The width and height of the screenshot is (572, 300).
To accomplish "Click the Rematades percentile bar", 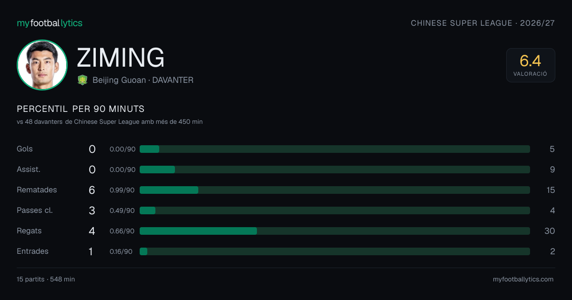I will 335,190.
